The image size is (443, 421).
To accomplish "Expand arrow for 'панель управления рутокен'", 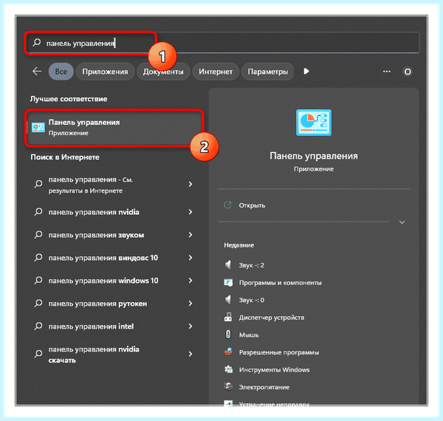I will (x=190, y=304).
